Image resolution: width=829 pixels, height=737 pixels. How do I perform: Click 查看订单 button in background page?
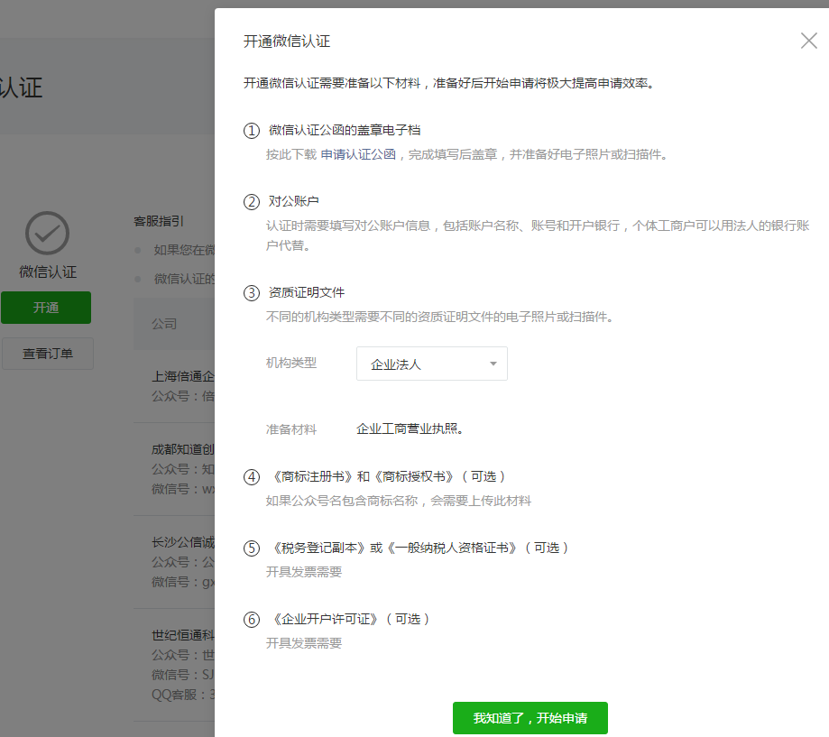click(48, 354)
